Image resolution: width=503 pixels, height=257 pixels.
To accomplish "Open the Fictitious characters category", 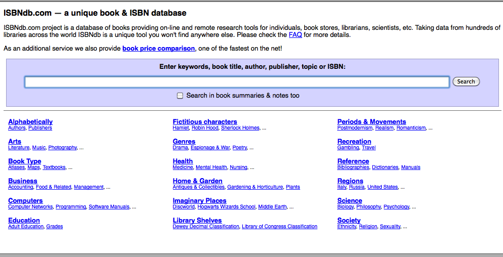I will click(x=205, y=121).
